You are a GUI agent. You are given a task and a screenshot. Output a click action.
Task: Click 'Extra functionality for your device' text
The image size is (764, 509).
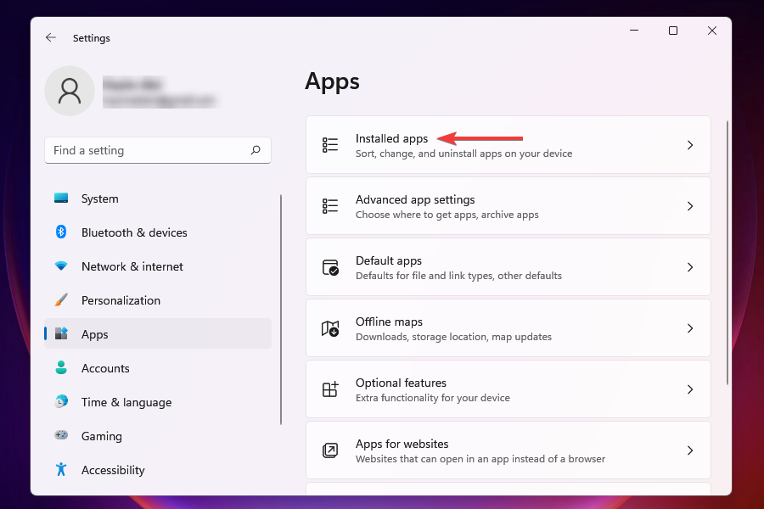pyautogui.click(x=433, y=398)
